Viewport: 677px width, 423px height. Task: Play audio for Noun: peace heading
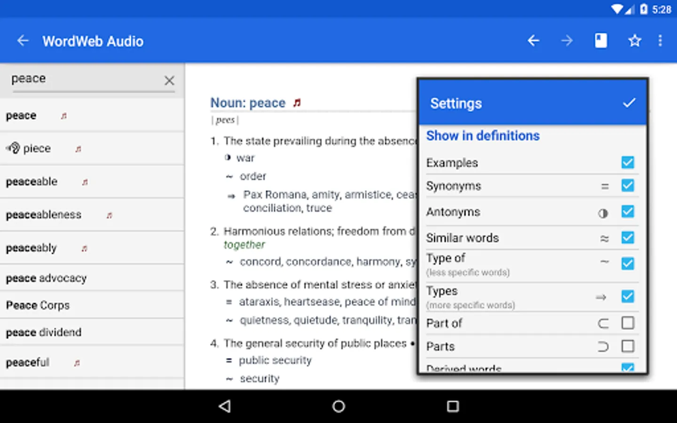(297, 102)
